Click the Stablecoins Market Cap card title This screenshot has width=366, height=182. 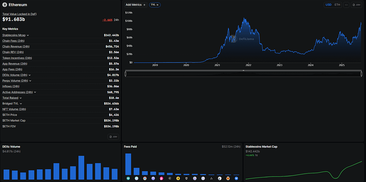tap(262, 147)
